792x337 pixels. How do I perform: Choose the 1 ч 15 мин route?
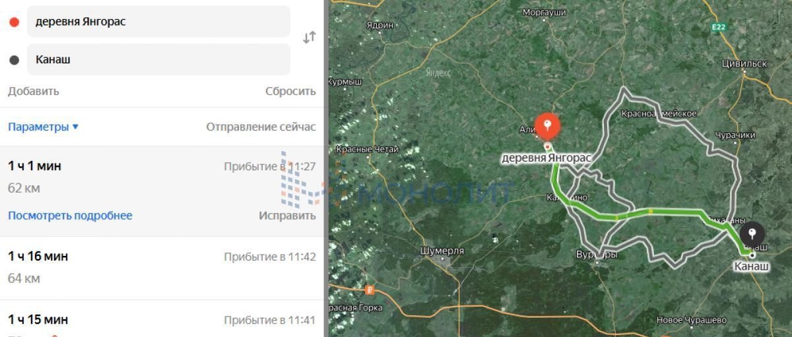click(x=162, y=319)
